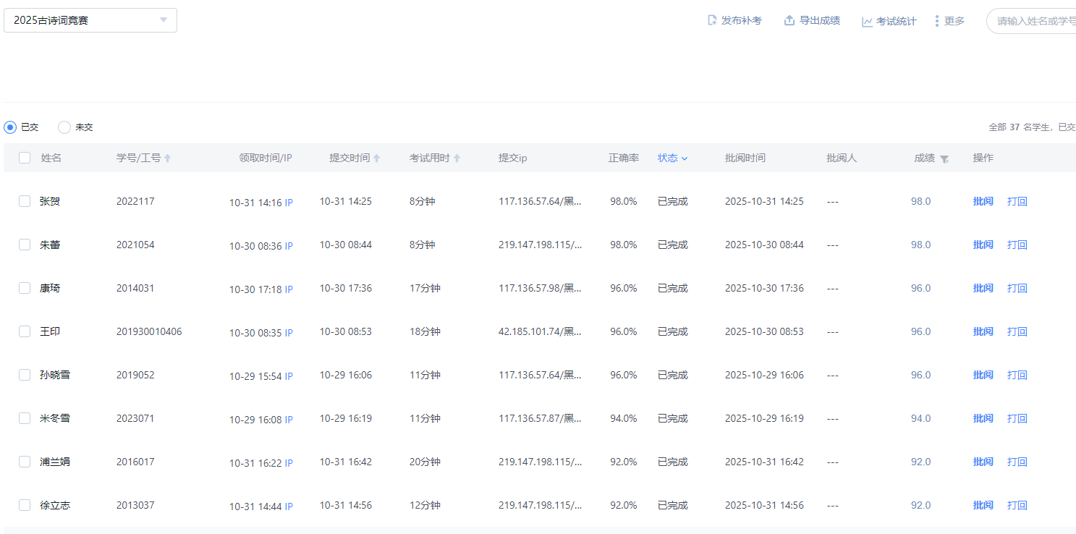Screen dimensions: 1076x534
Task: Click 批阅 for 徐立志
Action: pos(983,505)
